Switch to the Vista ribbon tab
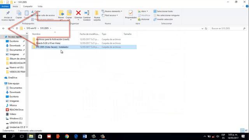The image size is (249, 140). click(40, 6)
